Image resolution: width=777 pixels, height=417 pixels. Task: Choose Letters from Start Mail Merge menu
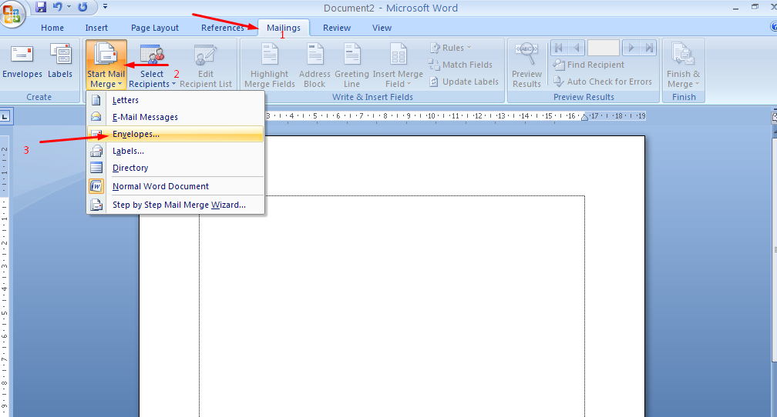[176, 100]
